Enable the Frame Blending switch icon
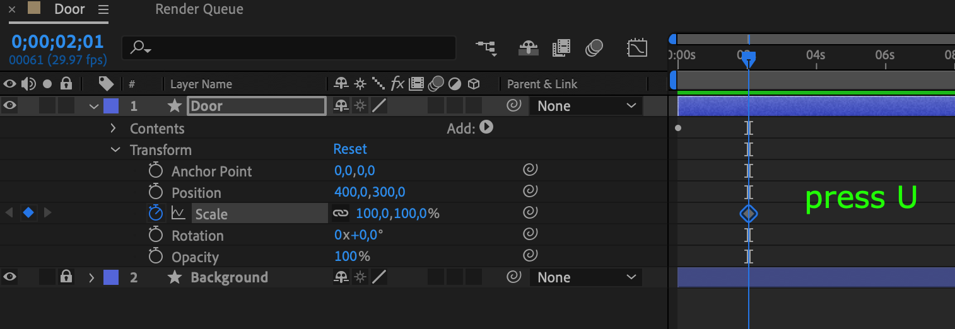955x329 pixels. click(561, 48)
